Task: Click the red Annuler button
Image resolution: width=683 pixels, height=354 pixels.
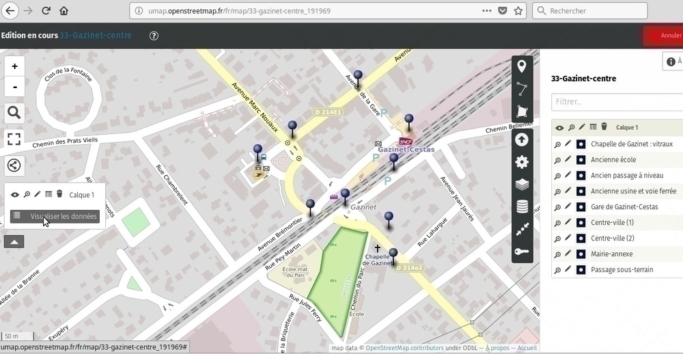Action: tap(666, 36)
